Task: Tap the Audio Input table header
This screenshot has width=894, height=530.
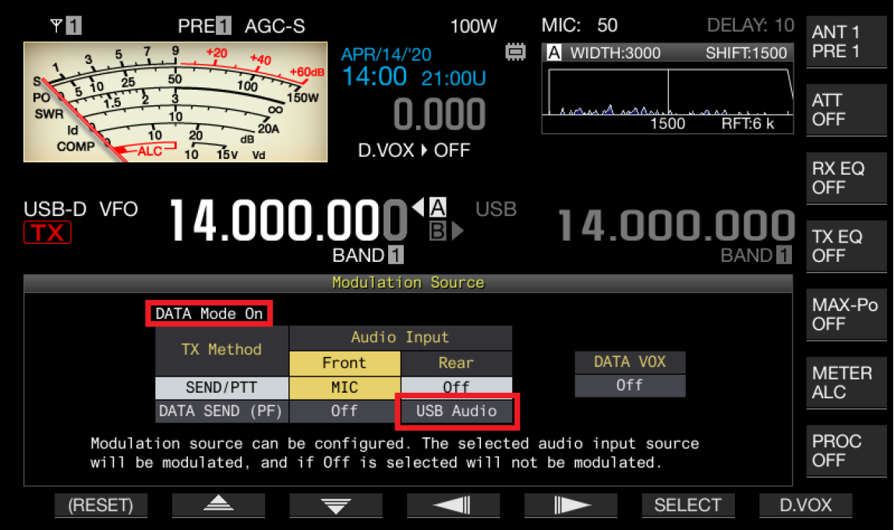Action: 401,337
